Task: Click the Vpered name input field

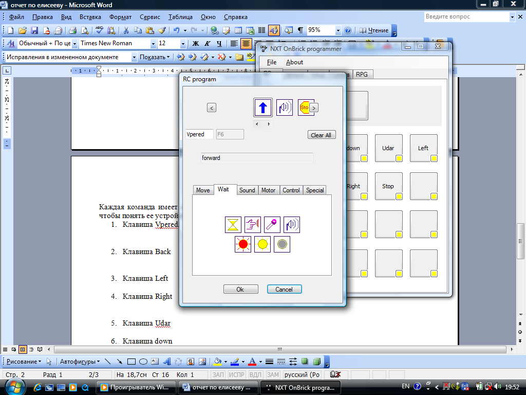Action: tap(199, 134)
